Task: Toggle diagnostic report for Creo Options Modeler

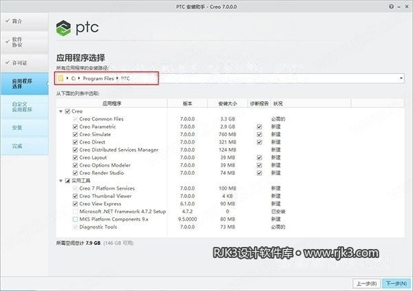Action: point(260,165)
